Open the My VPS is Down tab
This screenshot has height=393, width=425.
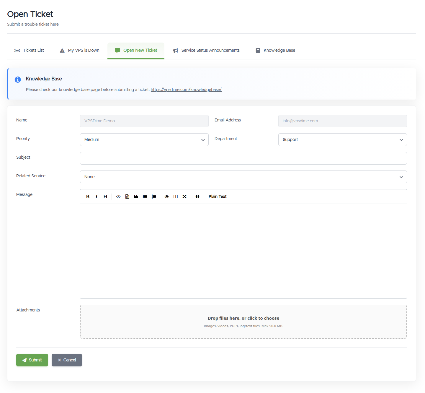[x=79, y=51]
